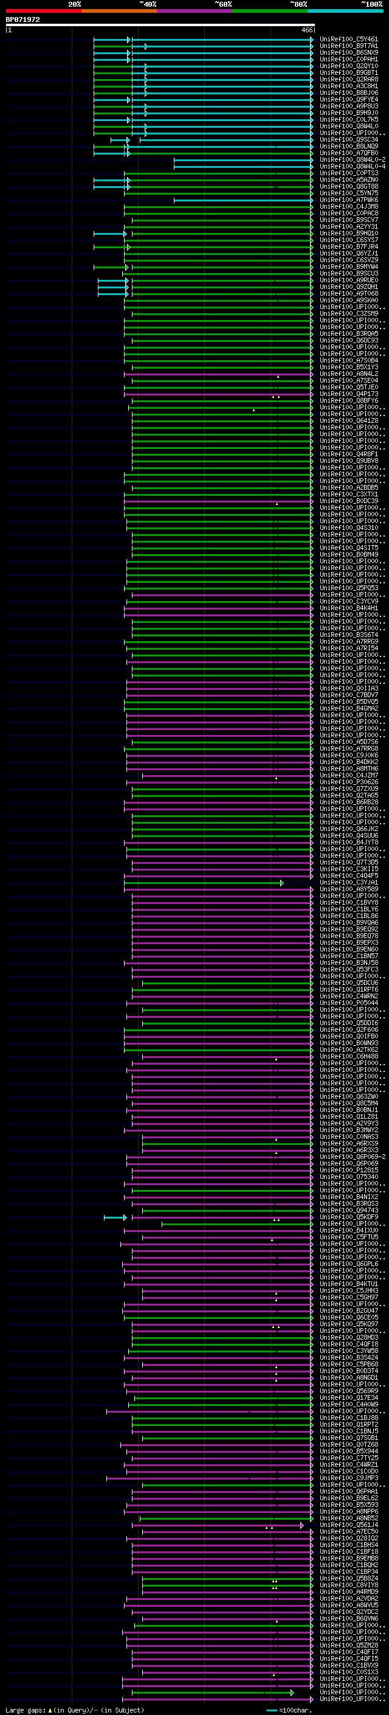Select hit label UniRef100_Q641Z8
389x1715 pixels.
click(349, 421)
